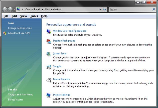Open the Screen Saver link
158x108 pixels.
[60, 53]
